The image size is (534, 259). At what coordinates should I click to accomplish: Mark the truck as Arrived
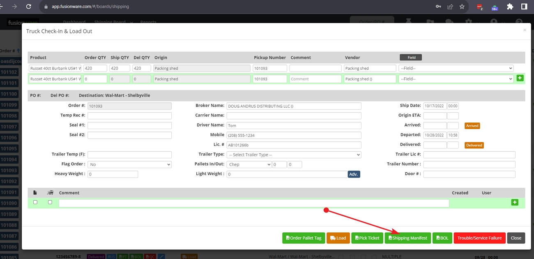click(472, 126)
